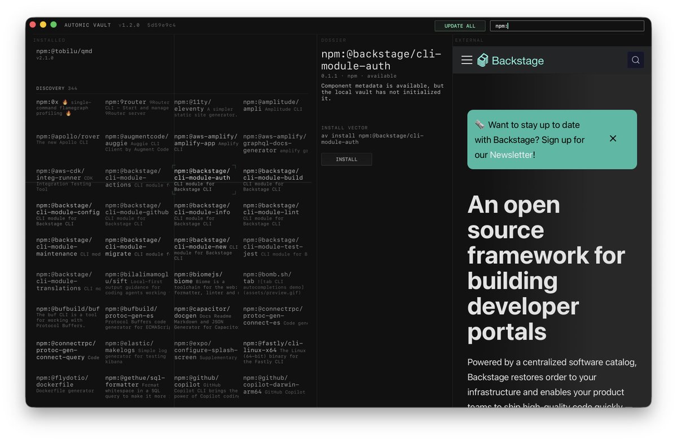
Task: Select npm:@bufbuild/protoc-gen-es package
Action: coord(137,317)
